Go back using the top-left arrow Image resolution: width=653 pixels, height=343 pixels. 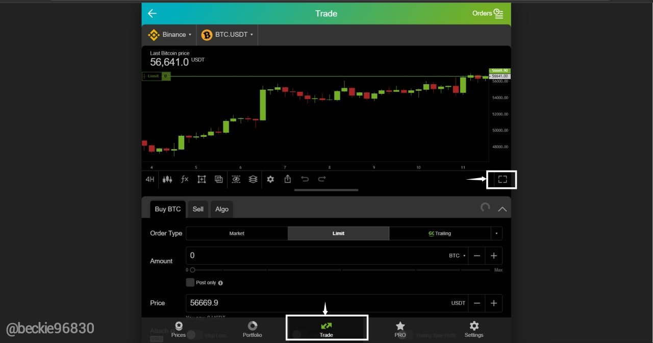point(152,13)
